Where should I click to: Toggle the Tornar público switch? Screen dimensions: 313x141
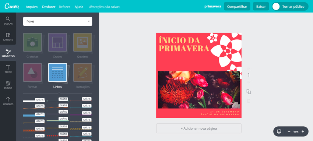coord(290,6)
